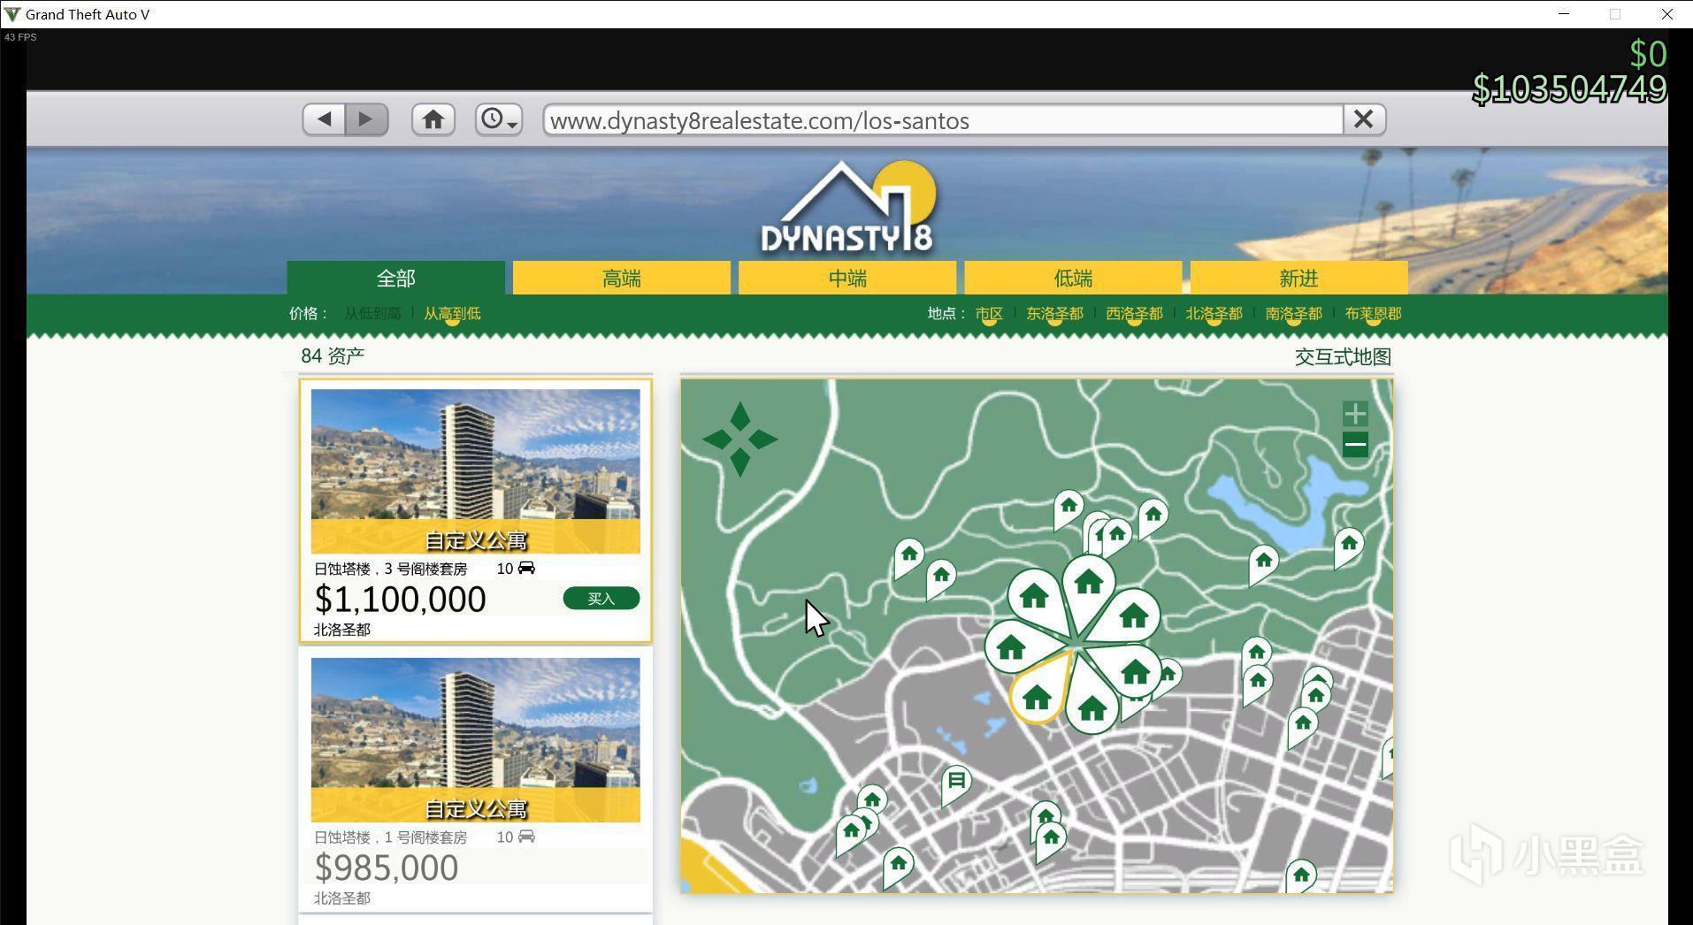Viewport: 1693px width, 925px height.
Task: Open the 中端 properties tab
Action: (847, 279)
